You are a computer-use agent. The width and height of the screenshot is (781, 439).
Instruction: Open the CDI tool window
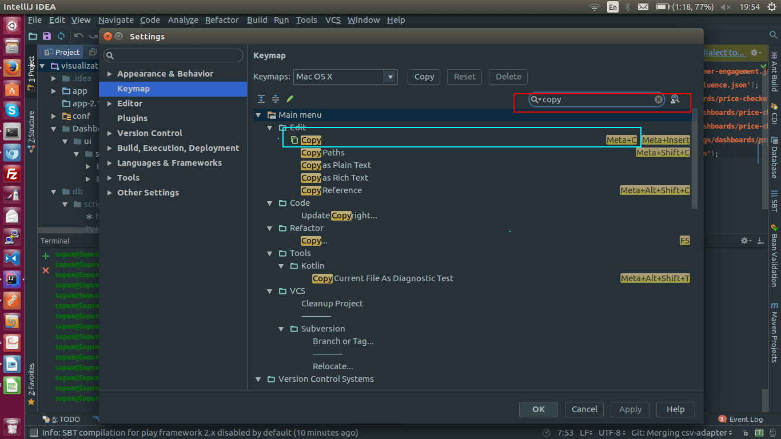point(774,114)
